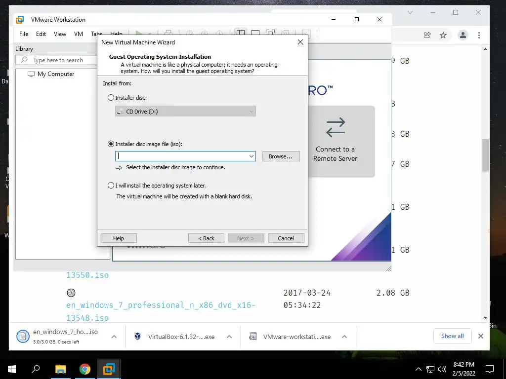Show hidden system tray icons
This screenshot has width=506, height=379.
coord(418,369)
